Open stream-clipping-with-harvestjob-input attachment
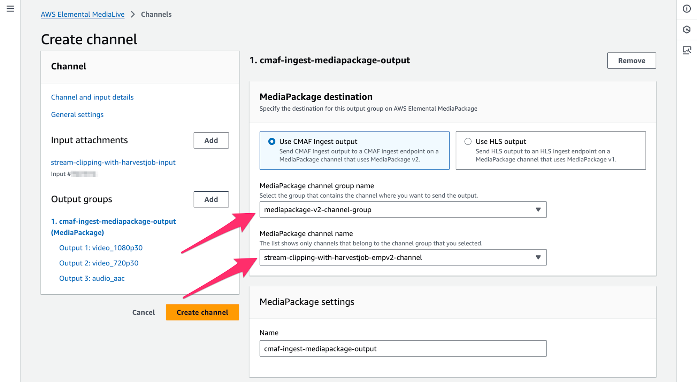Image resolution: width=697 pixels, height=382 pixels. click(x=113, y=162)
